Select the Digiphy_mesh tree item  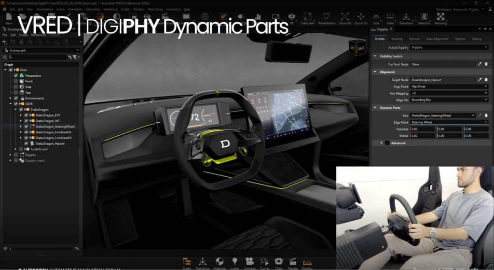(35, 160)
